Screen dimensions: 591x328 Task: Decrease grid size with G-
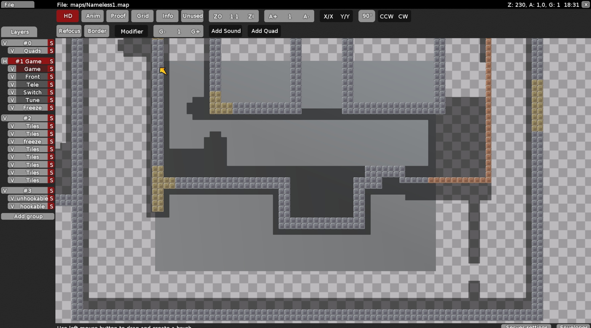click(162, 31)
